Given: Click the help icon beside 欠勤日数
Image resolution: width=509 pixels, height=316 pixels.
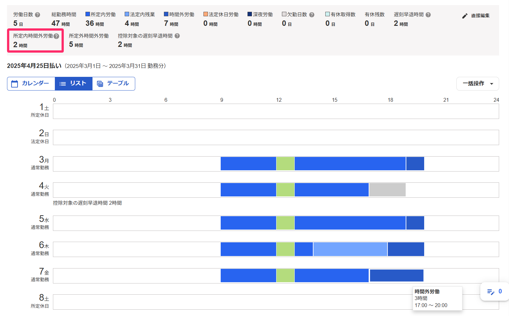Looking at the screenshot, I should (312, 15).
